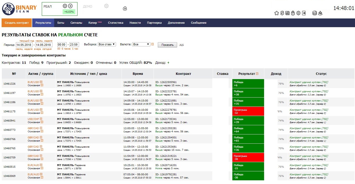Open the news page icon in header
The image size is (355, 184).
(287, 13)
